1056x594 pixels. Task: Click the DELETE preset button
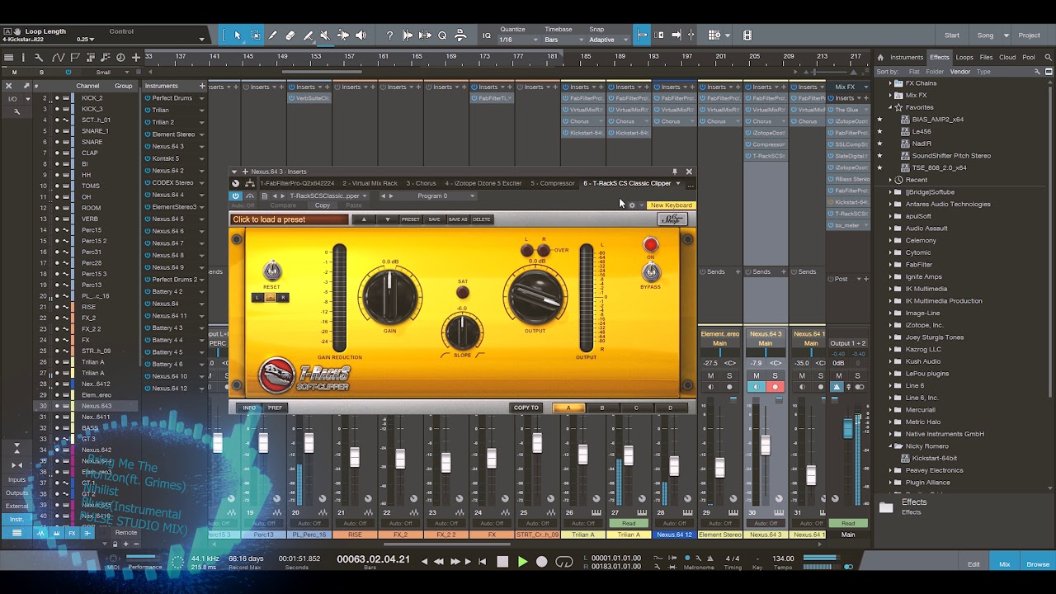[482, 219]
